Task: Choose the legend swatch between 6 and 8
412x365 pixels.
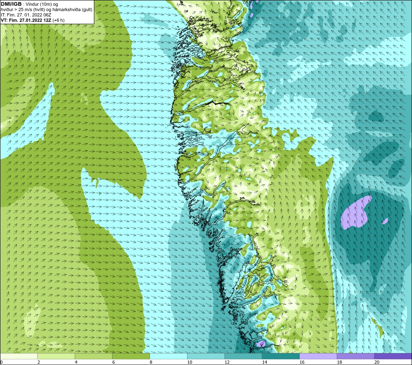Action: [x=131, y=356]
